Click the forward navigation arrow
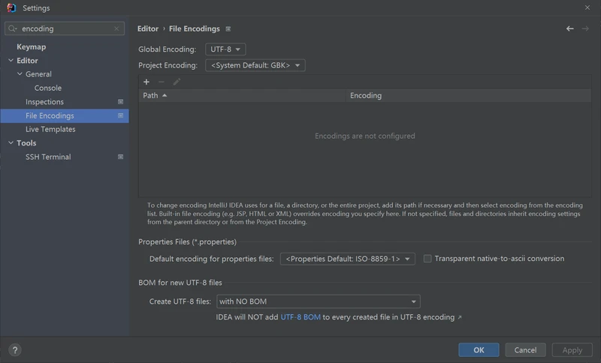601x363 pixels. pyautogui.click(x=585, y=28)
